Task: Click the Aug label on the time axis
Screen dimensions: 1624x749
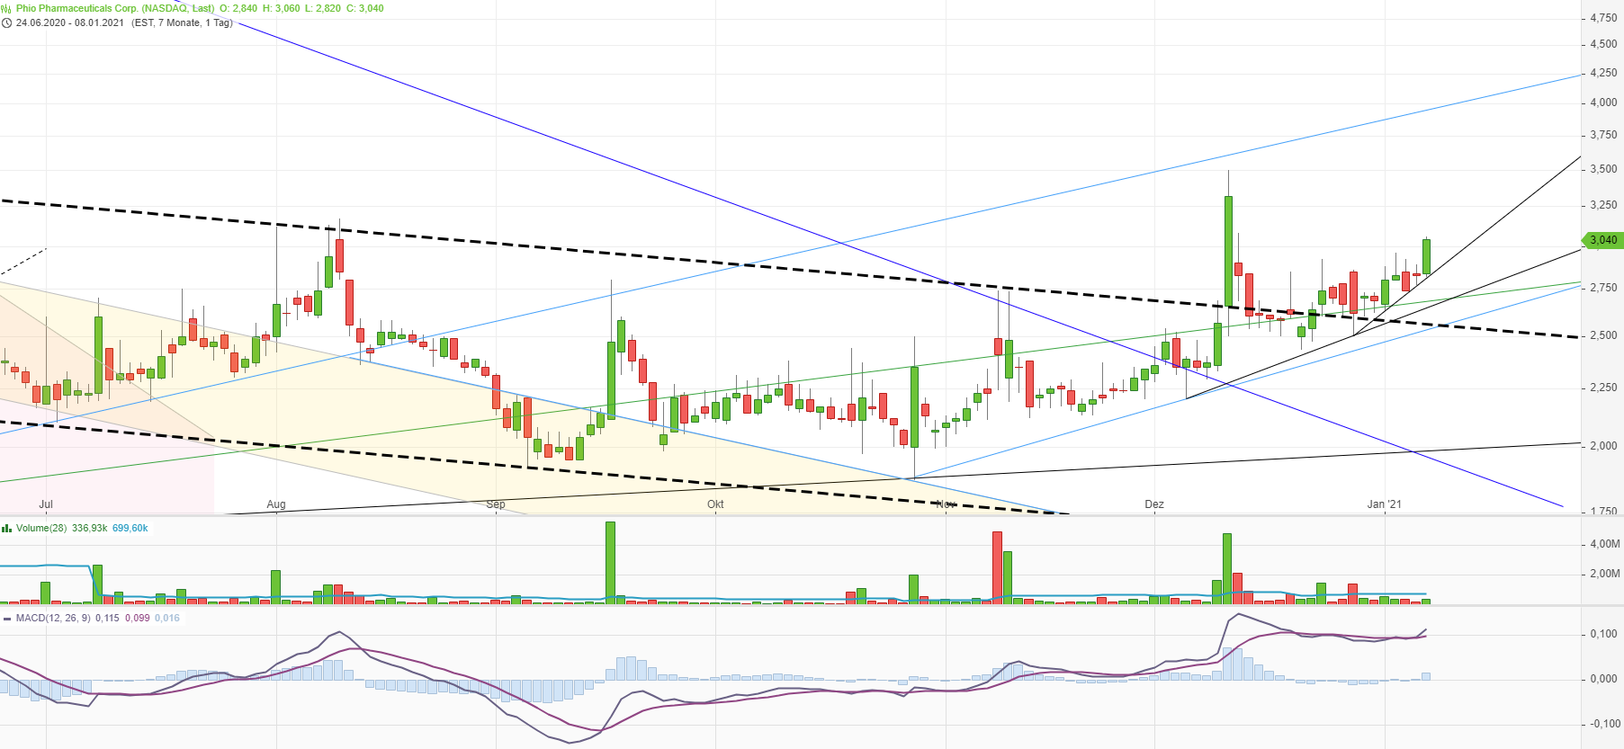Action: 276,504
